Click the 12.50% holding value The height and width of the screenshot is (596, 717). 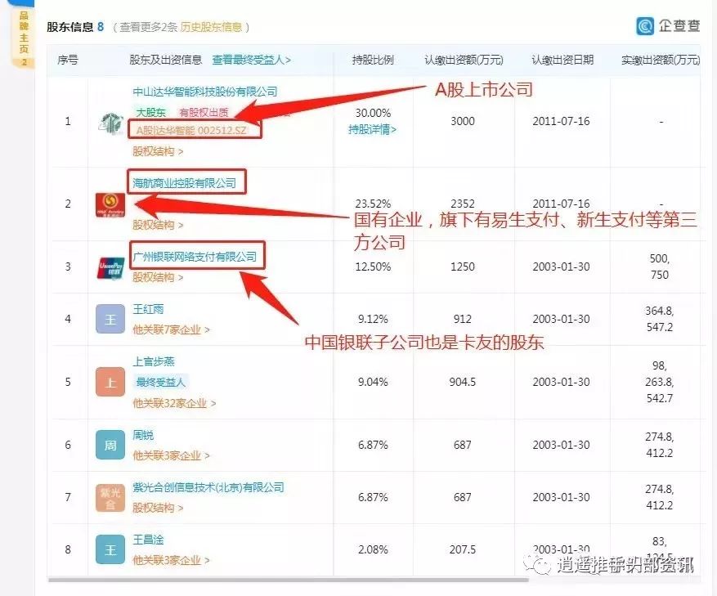373,267
